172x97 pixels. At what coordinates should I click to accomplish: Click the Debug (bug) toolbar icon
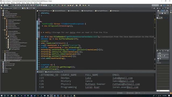[x=49, y=5]
